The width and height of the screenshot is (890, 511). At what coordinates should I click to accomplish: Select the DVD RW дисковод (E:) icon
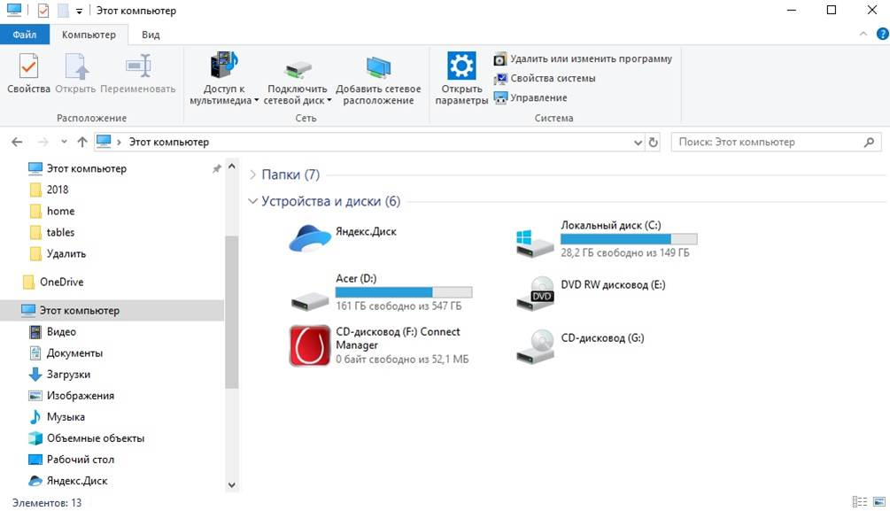click(x=535, y=293)
